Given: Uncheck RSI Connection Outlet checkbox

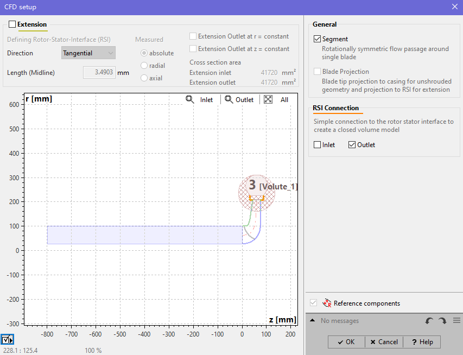Looking at the screenshot, I should coord(352,145).
